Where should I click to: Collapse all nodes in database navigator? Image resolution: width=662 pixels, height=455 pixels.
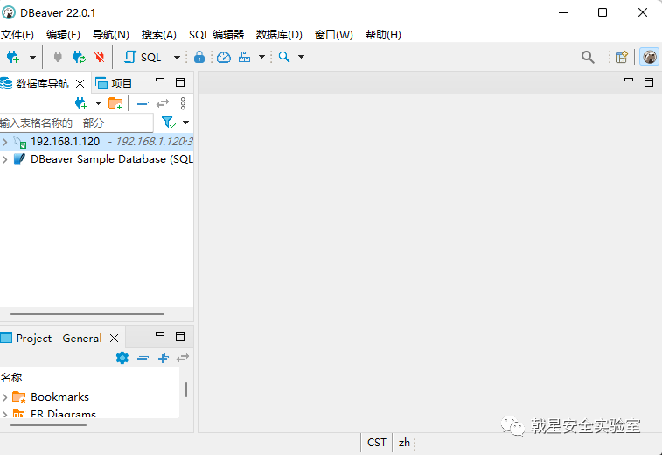click(143, 103)
